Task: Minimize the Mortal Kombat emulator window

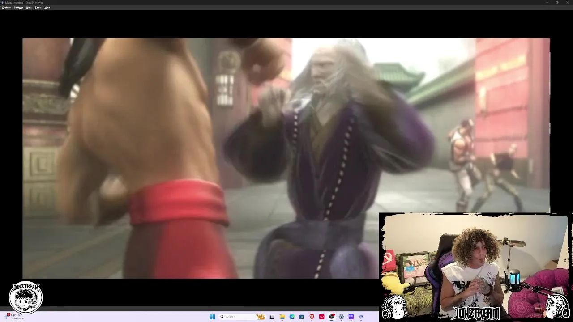Action: coord(547,2)
